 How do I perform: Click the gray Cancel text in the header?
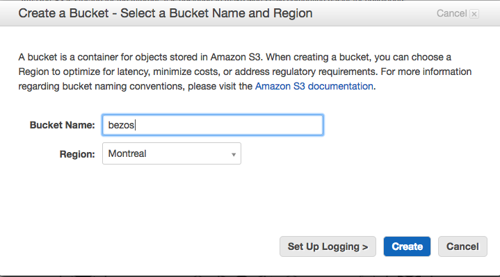[451, 13]
